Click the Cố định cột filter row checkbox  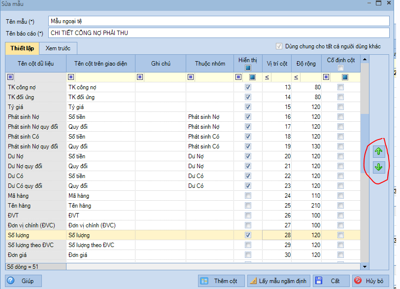(x=345, y=77)
